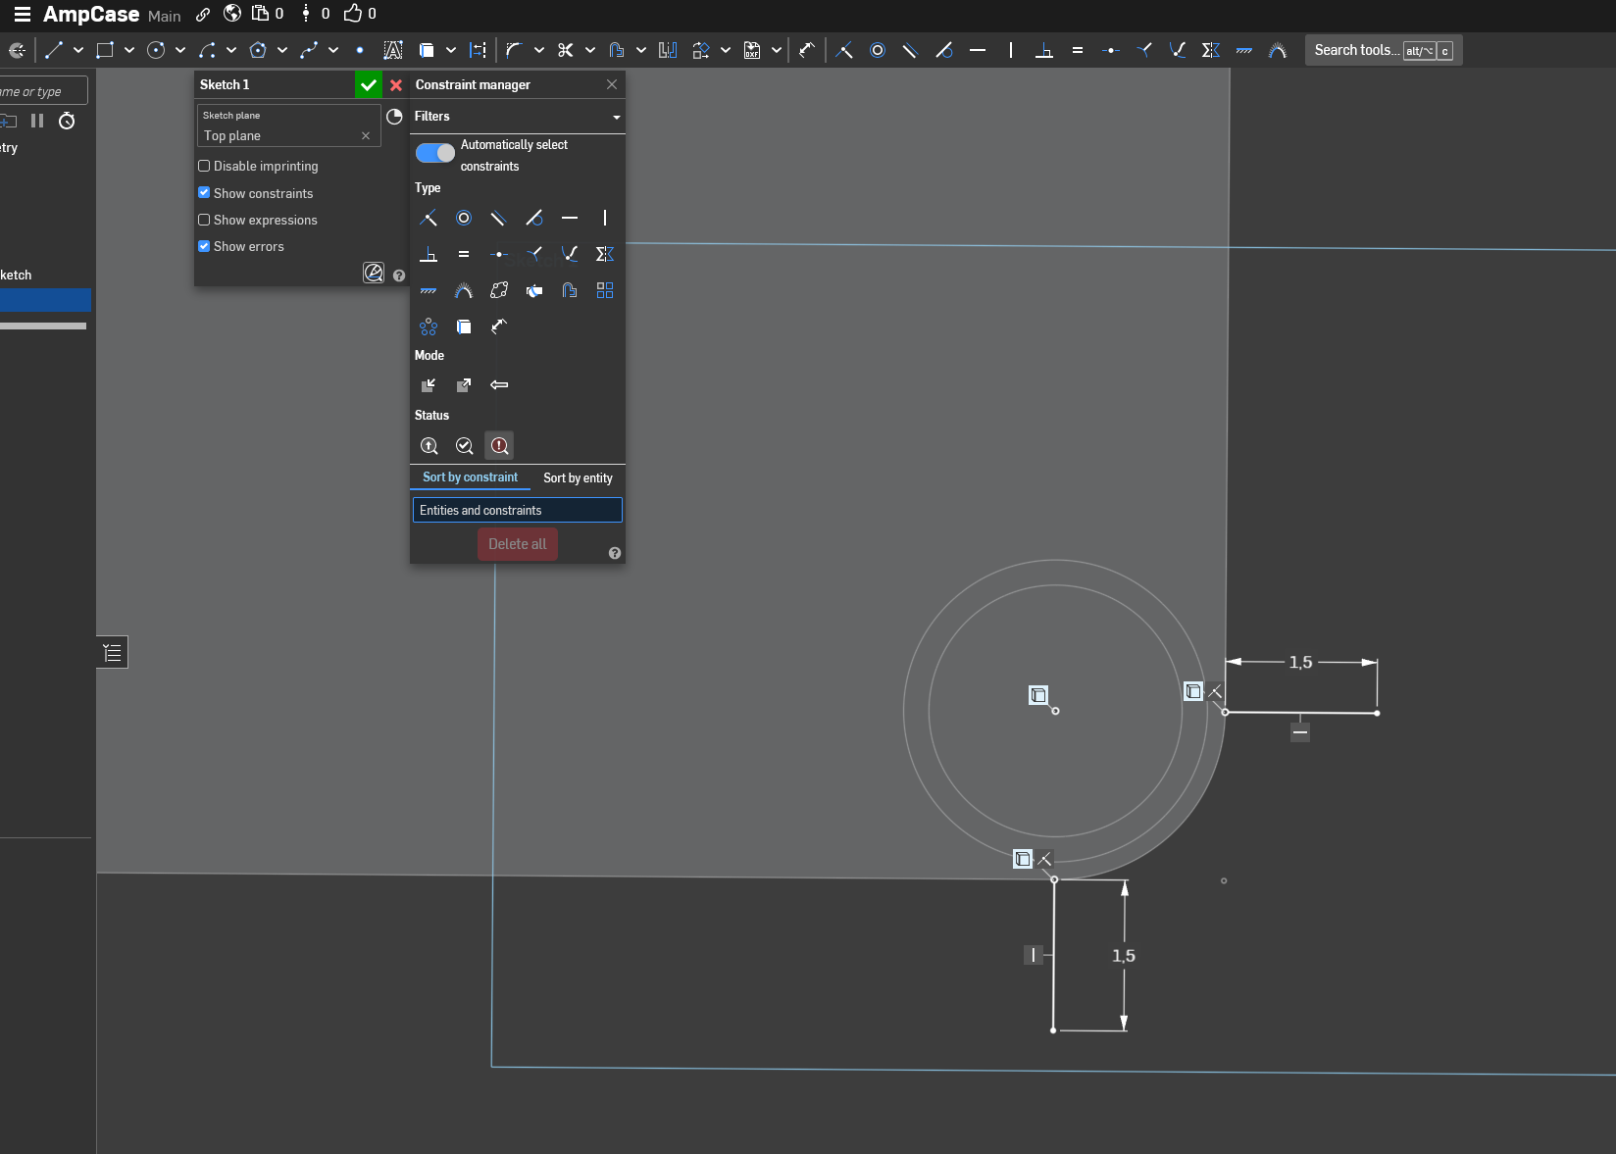Accept Sketch 1 with green checkmark
Screen dimensions: 1616x1154
(369, 85)
